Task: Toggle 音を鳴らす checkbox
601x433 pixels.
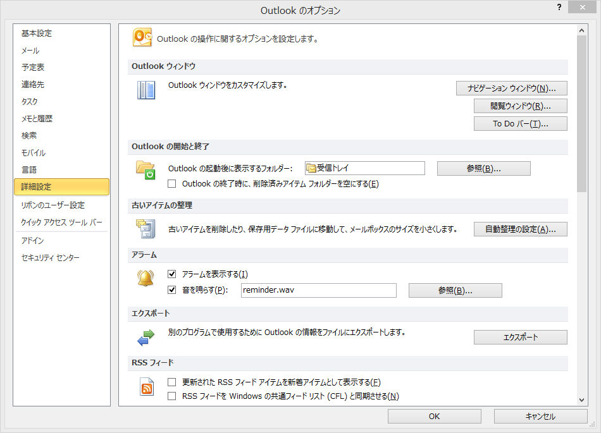Action: (x=172, y=290)
